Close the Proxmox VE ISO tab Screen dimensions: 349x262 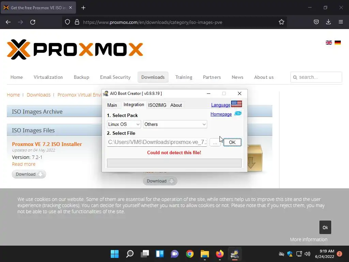pos(71,8)
